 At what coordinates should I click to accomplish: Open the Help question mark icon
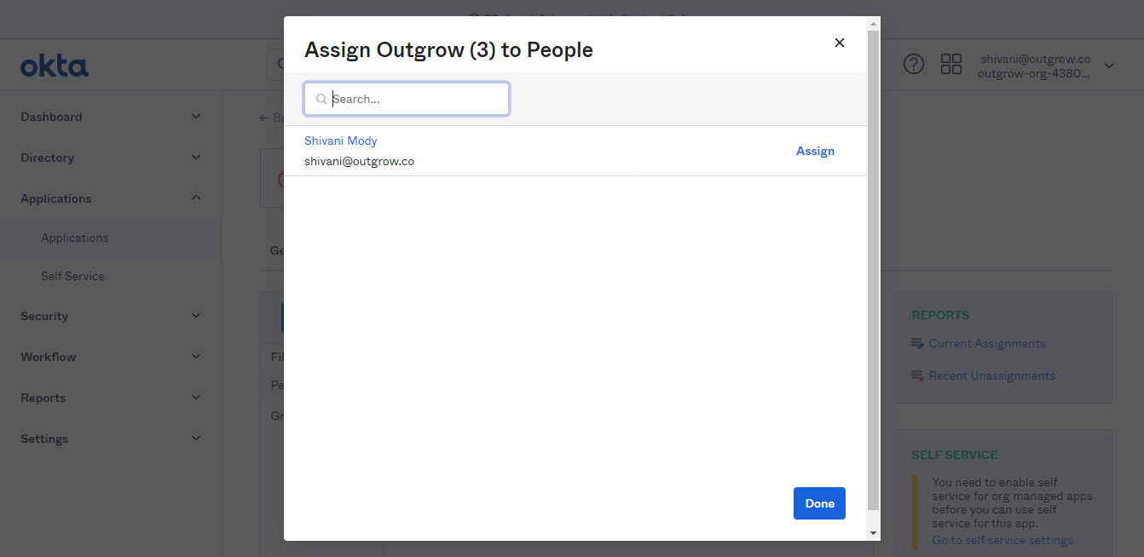[x=914, y=64]
